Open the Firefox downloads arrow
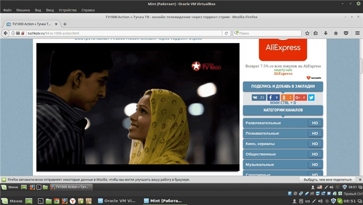Image resolution: width=363 pixels, height=205 pixels. click(326, 33)
